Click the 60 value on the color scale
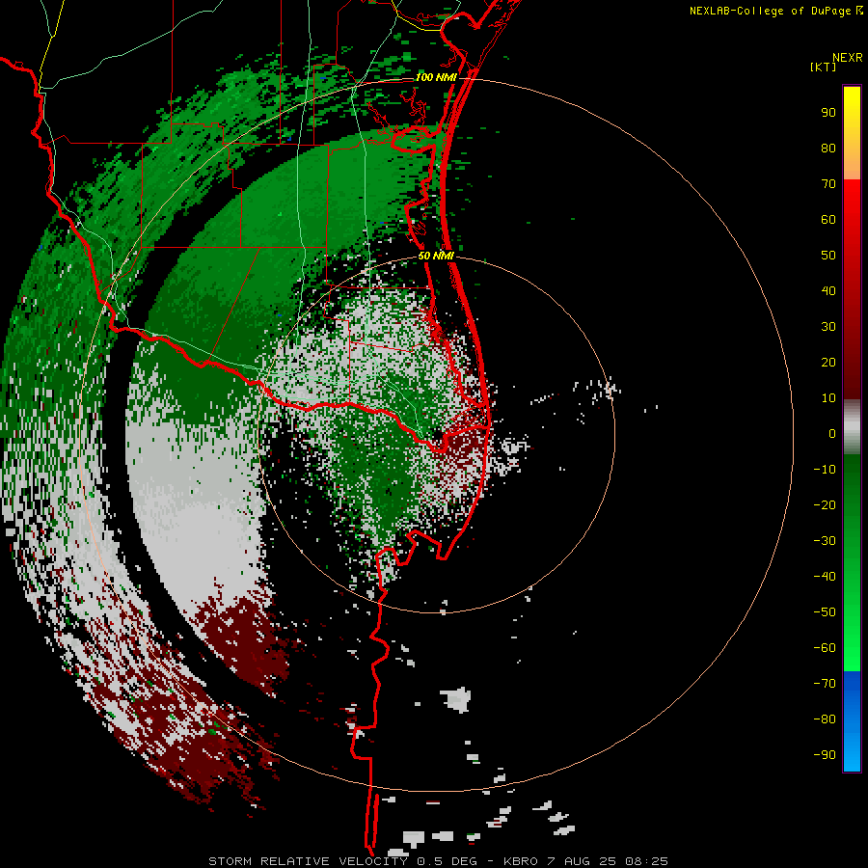The height and width of the screenshot is (868, 868). coord(828,219)
